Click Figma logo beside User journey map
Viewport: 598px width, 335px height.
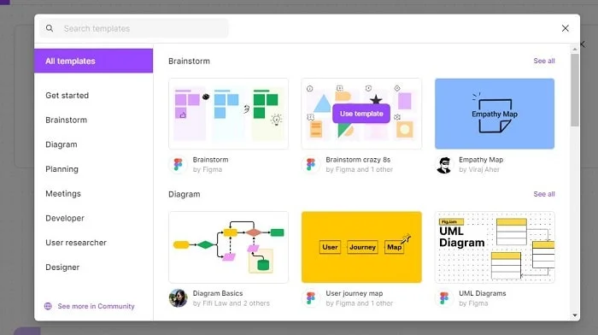pos(311,298)
